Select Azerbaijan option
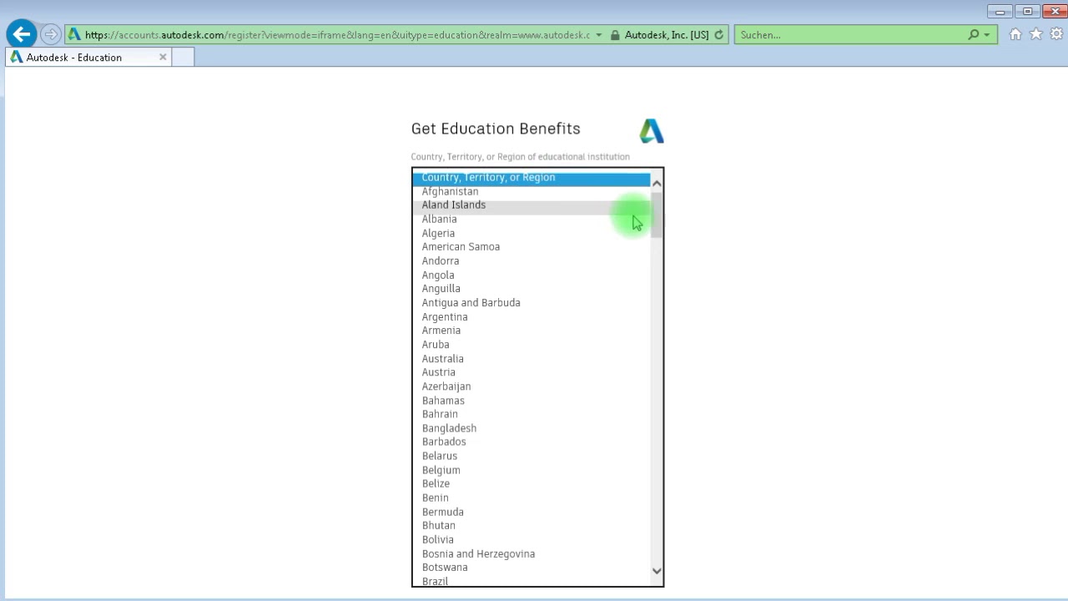This screenshot has height=601, width=1068. click(531, 386)
